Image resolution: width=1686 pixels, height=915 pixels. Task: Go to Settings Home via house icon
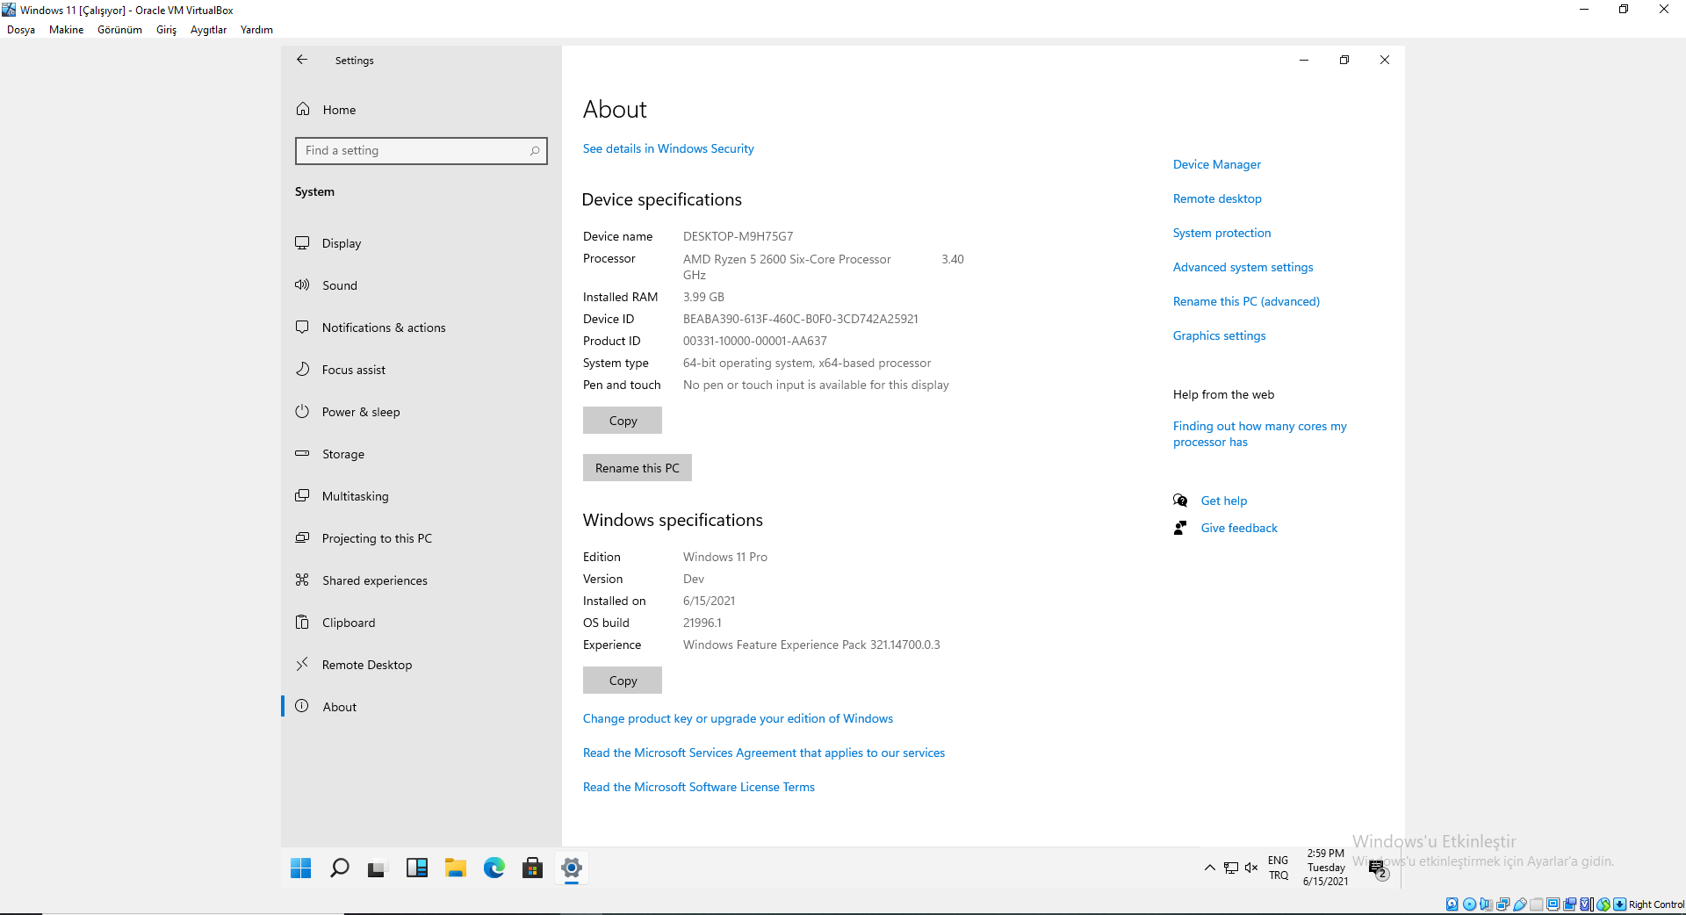pyautogui.click(x=303, y=109)
